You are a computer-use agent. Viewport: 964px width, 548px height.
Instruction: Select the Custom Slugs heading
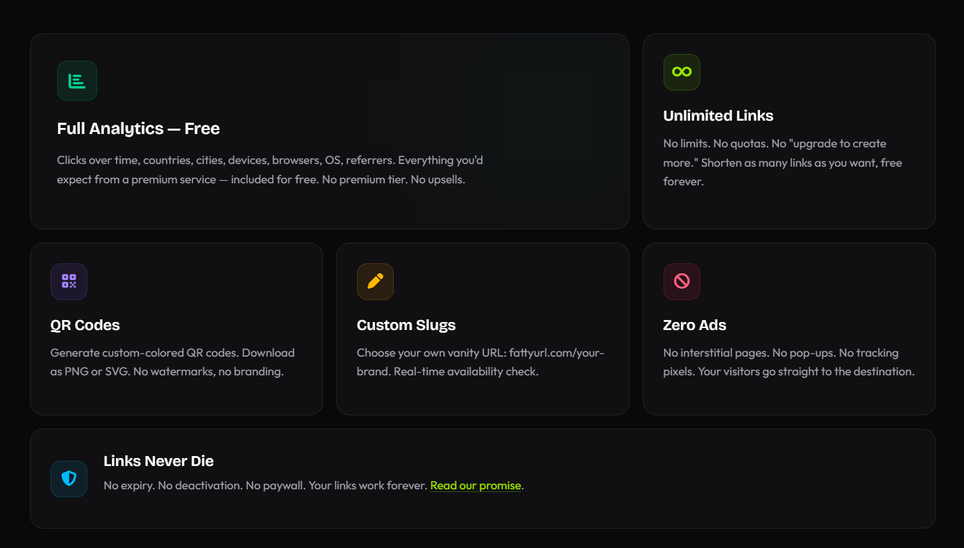point(406,325)
